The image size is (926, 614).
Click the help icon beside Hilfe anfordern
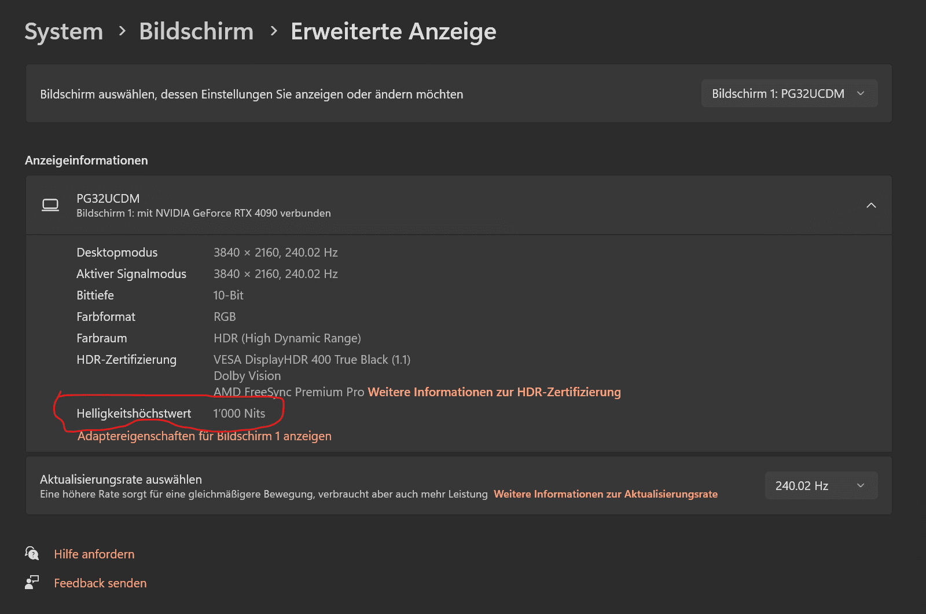coord(32,553)
